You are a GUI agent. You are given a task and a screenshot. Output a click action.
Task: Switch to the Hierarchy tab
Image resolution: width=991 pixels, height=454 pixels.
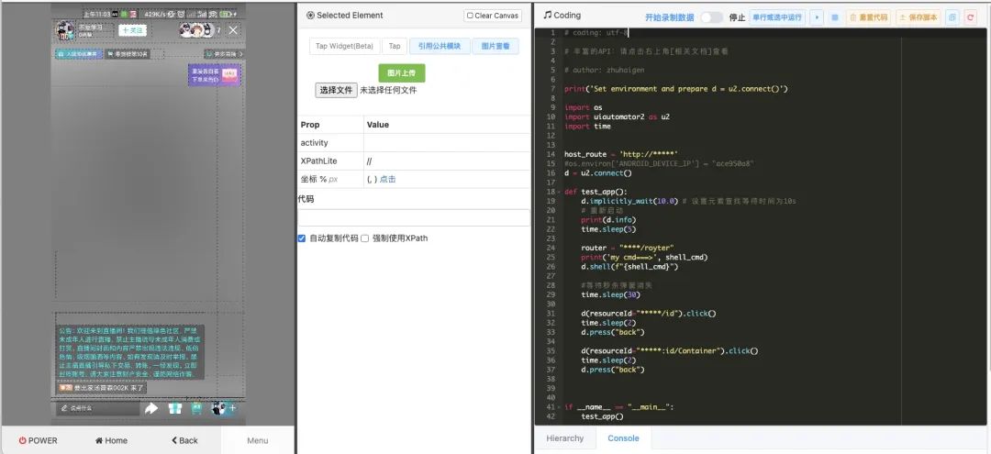pos(564,438)
